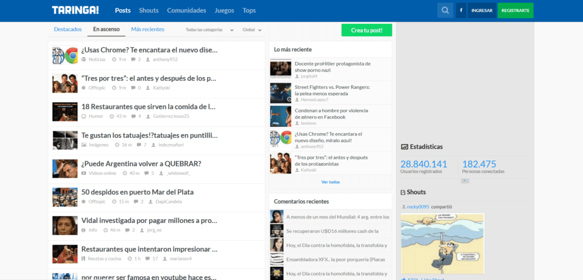Open author Kattyski in main post list
Viewport: 583px width, 280px height.
coord(161,88)
